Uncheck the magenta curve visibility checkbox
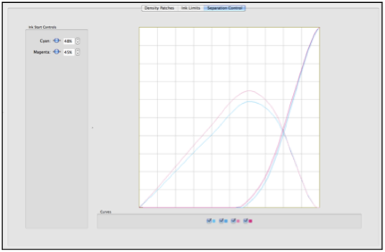 (x=245, y=221)
